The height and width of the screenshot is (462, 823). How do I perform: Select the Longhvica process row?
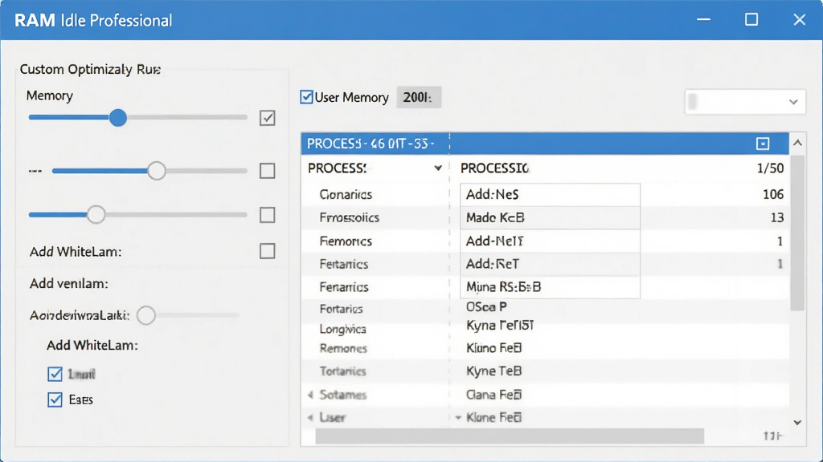tap(342, 329)
